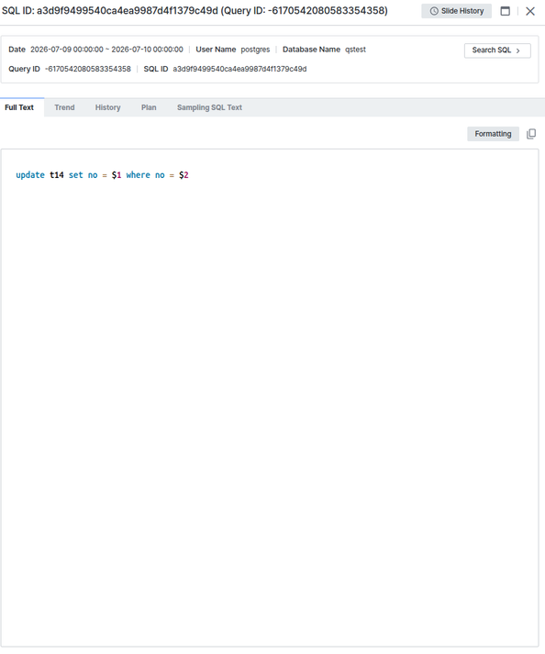
Task: Maximize the SQL detail window icon
Action: [x=505, y=11]
